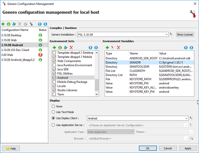Select the KEYSTORE_PATH variable row
The width and height of the screenshot is (199, 153).
click(x=149, y=79)
